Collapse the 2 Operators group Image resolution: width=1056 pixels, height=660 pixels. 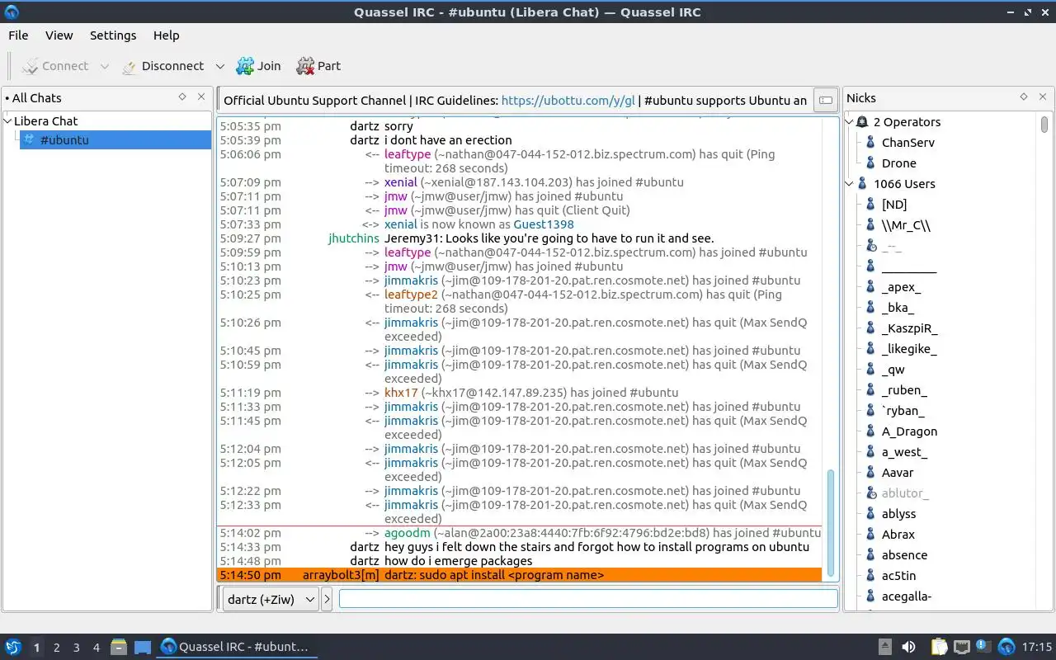point(851,122)
